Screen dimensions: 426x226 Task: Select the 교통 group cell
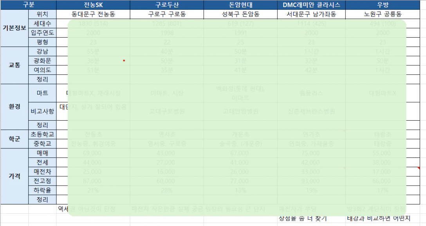[x=14, y=65]
